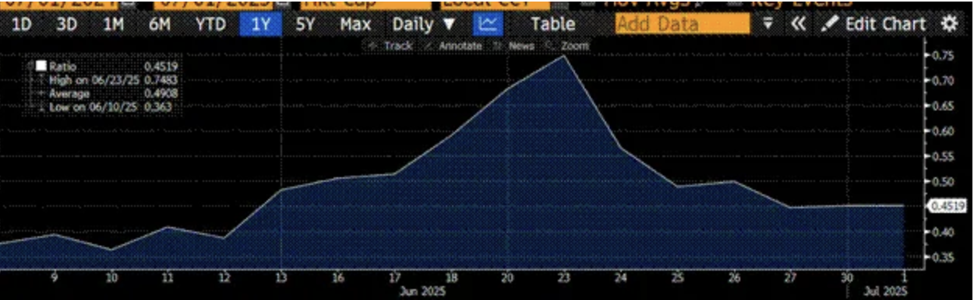
Task: Choose the 1M range button
Action: 114,24
